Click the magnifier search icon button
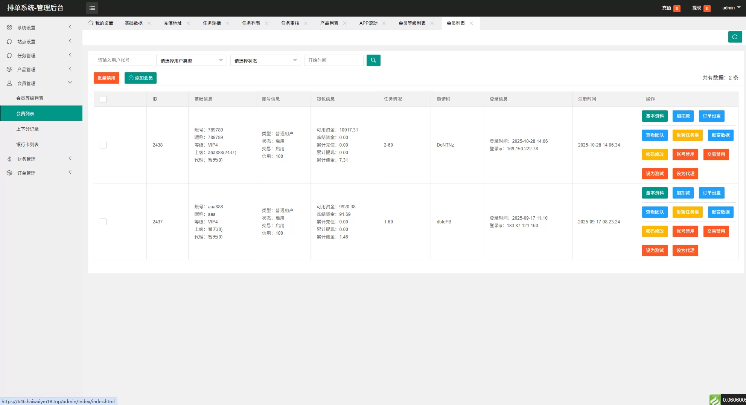The height and width of the screenshot is (405, 746). [x=373, y=60]
